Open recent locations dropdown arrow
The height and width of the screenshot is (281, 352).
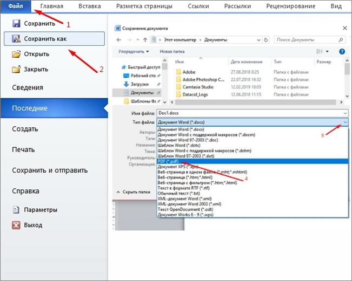(x=138, y=40)
